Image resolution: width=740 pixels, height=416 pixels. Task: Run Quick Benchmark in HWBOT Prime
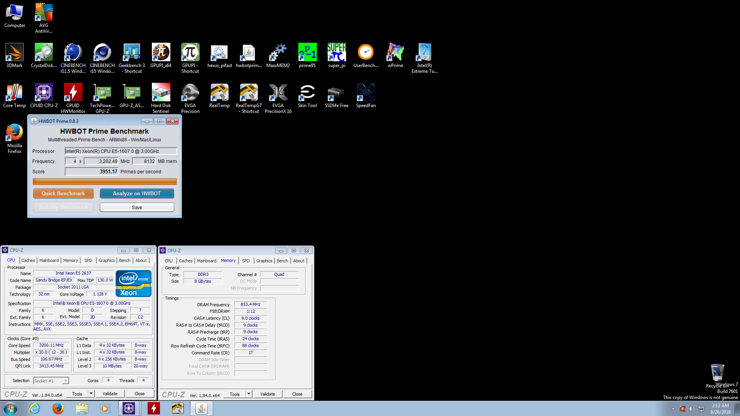pos(63,193)
